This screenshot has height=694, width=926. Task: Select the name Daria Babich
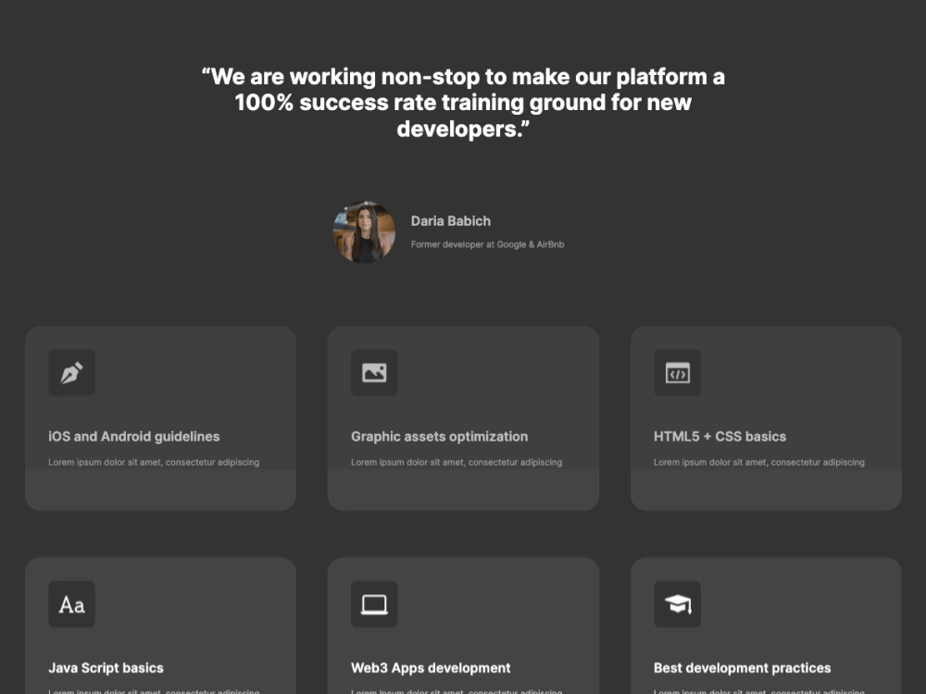click(x=451, y=221)
